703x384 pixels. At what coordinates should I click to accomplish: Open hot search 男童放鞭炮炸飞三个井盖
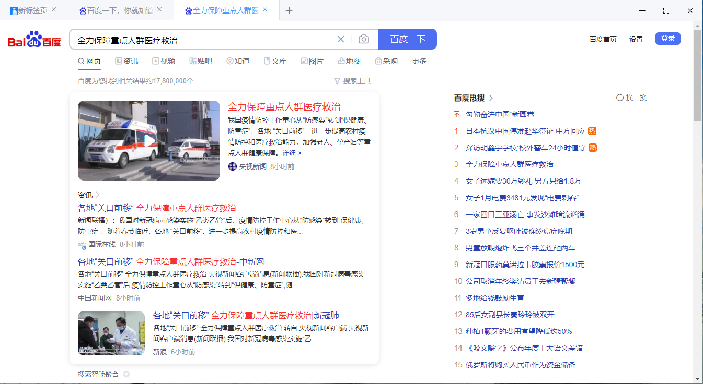(x=521, y=248)
